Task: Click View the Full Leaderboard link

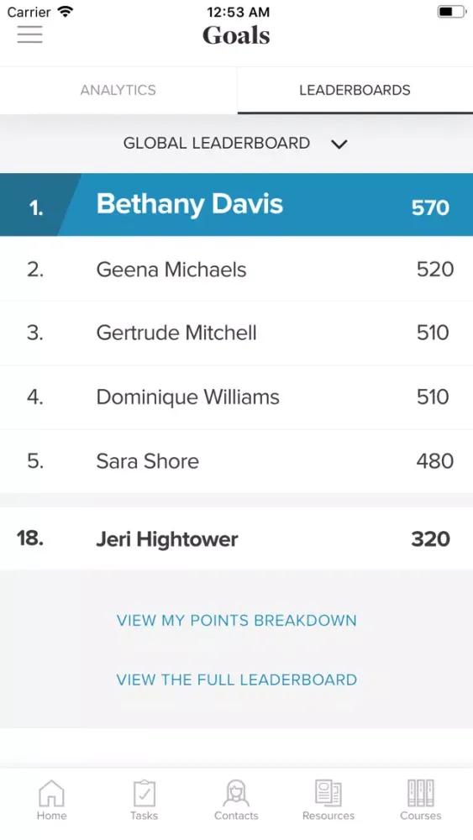Action: 237,680
